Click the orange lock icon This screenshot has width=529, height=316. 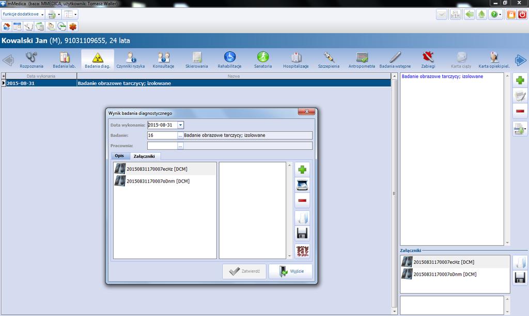coord(511,14)
